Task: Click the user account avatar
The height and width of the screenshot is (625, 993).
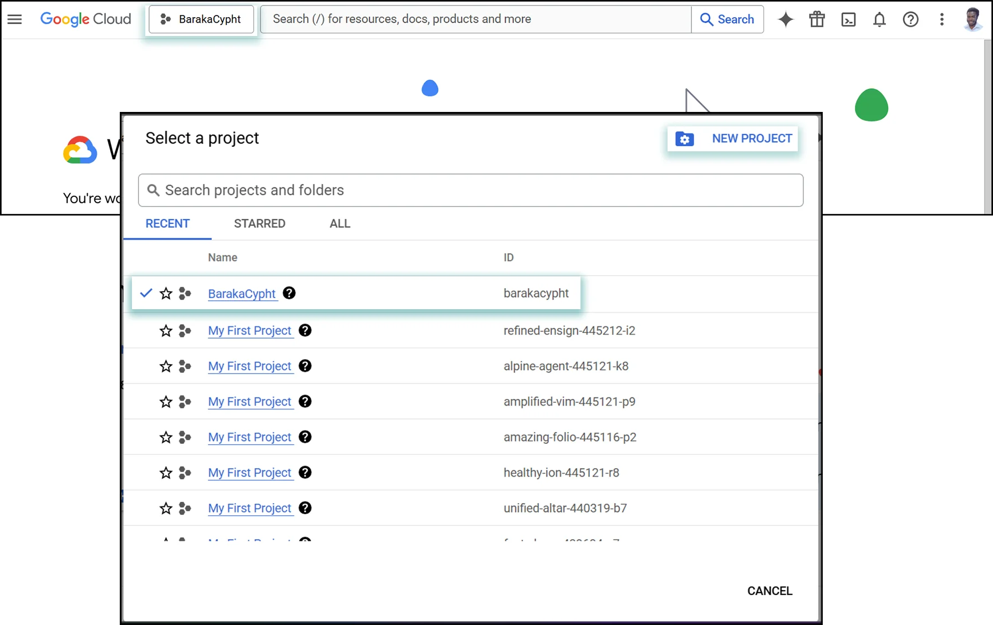Action: (x=972, y=19)
